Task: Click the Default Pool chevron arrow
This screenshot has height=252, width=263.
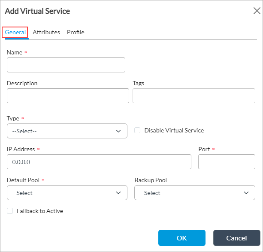Action: [118, 193]
